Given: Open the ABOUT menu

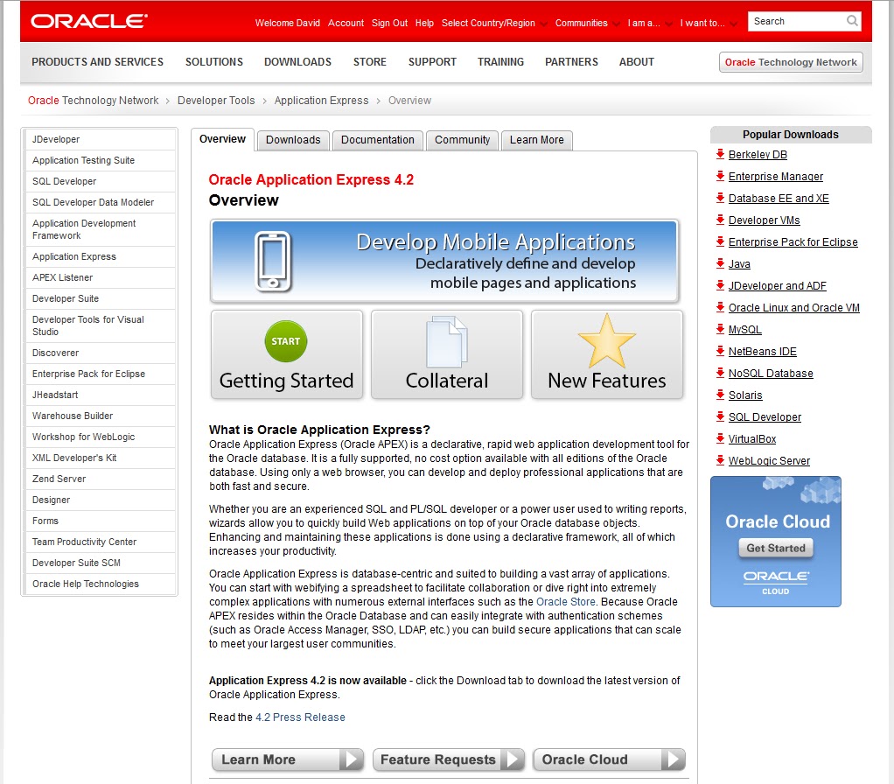Looking at the screenshot, I should (x=636, y=61).
